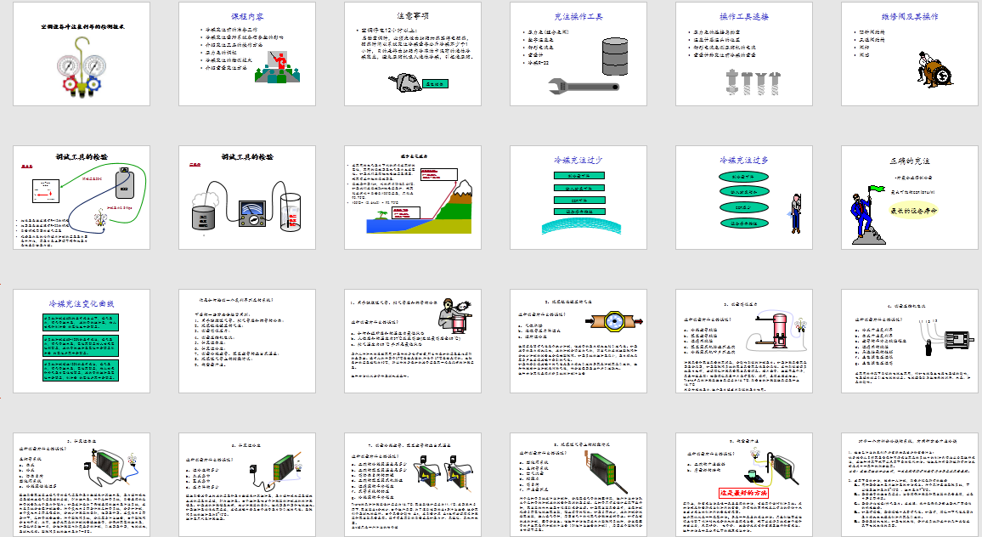Select the final text-only slide thumbnail
The image size is (982, 537).
click(x=909, y=484)
